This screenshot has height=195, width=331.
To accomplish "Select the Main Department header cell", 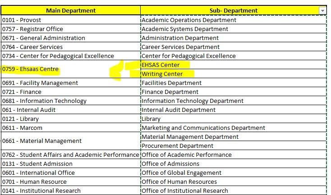I will pyautogui.click(x=71, y=10).
